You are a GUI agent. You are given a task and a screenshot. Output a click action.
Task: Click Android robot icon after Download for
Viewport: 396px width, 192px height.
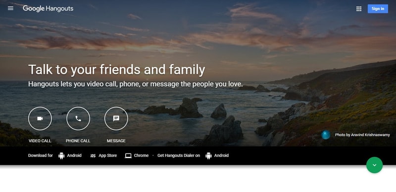coord(61,155)
